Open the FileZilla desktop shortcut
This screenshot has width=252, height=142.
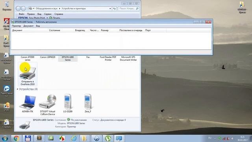(x=6, y=24)
